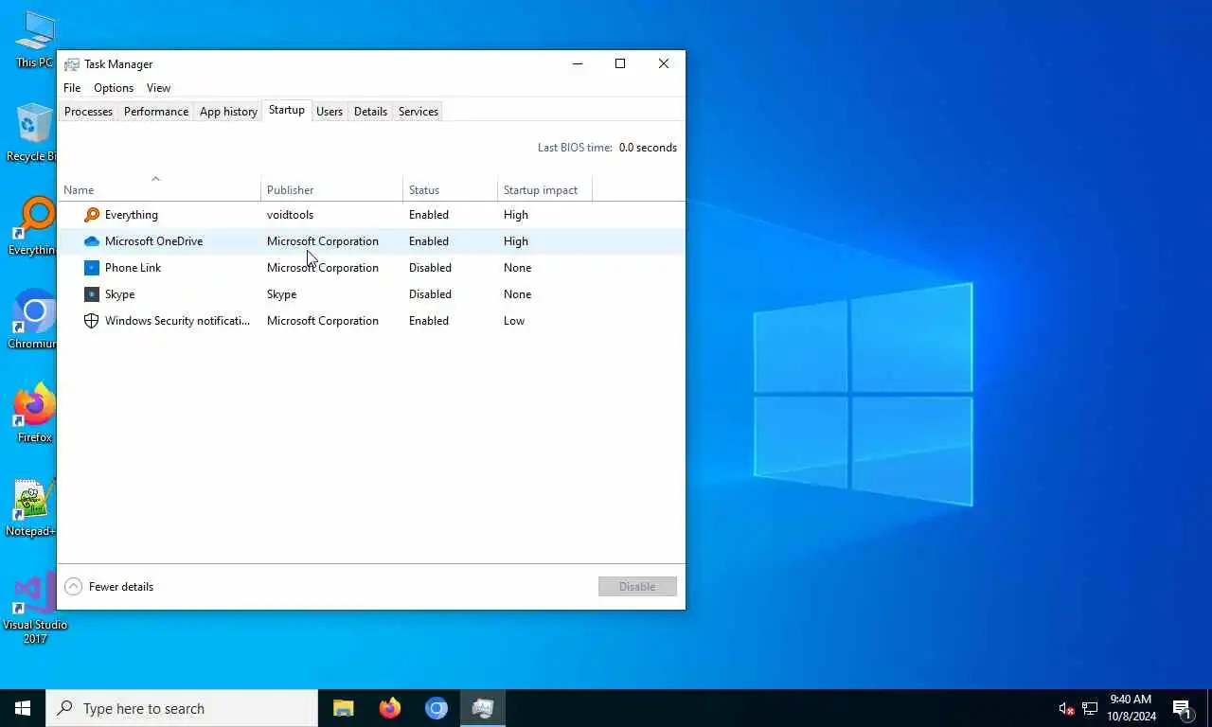Minimize the Task Manager window

[x=577, y=63]
